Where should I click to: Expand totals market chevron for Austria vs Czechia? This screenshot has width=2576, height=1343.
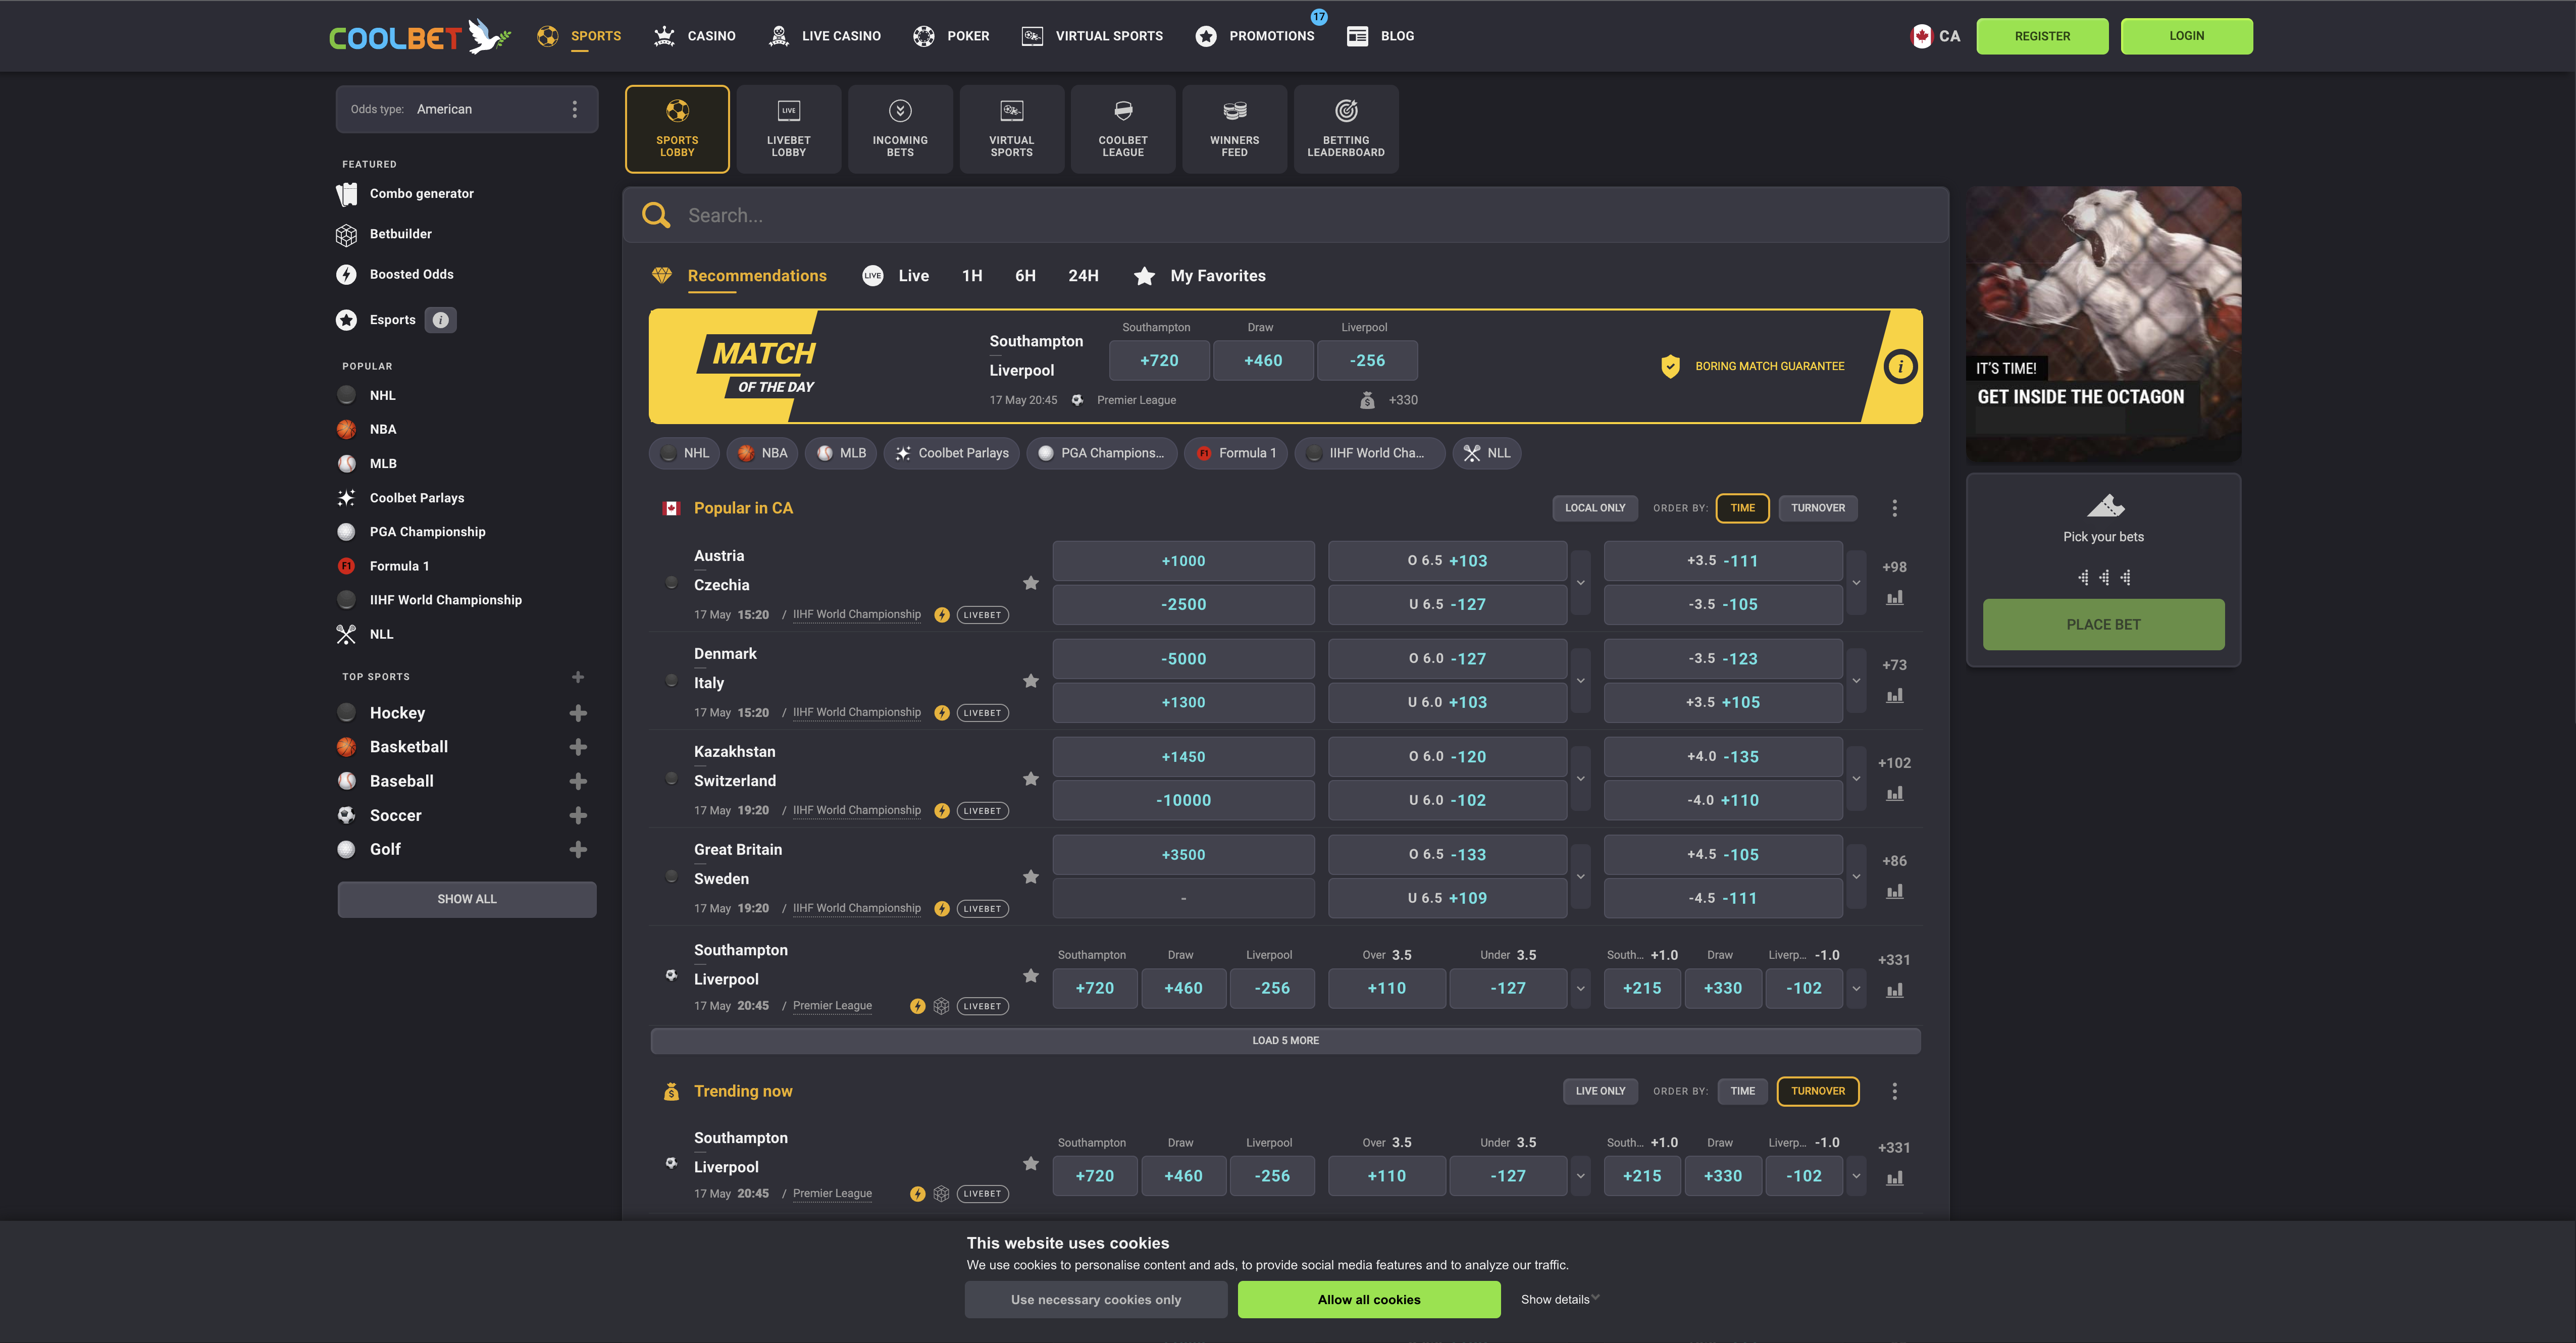[1580, 583]
